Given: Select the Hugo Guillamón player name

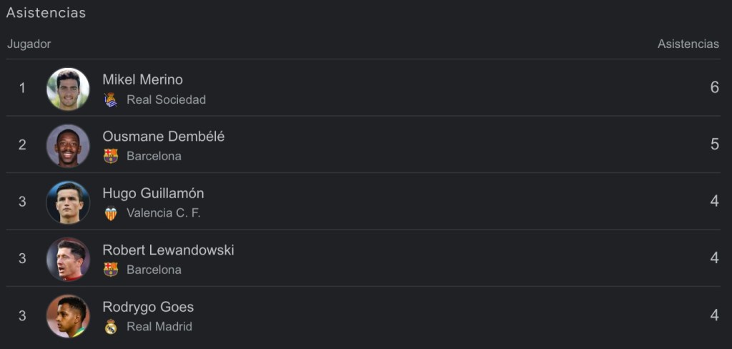Looking at the screenshot, I should 153,193.
